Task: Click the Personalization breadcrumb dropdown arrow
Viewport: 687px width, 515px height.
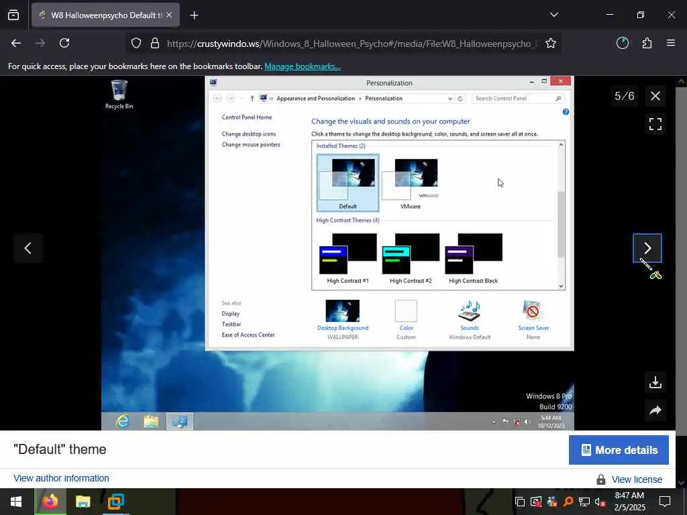Action: point(450,99)
